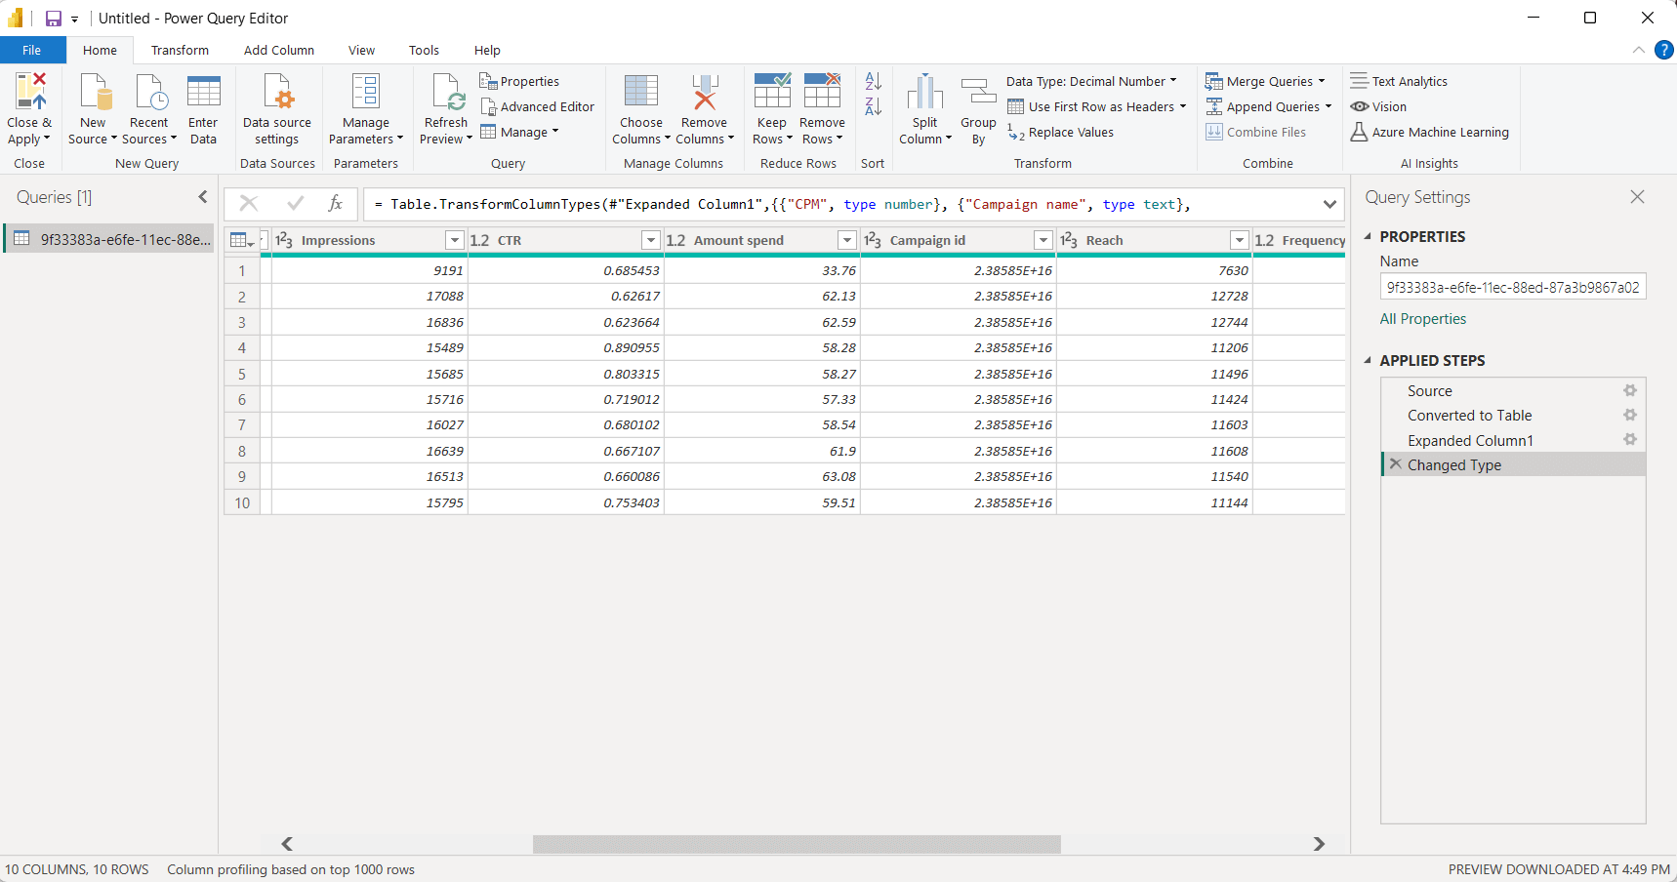Open Append Queries dropdown
1677x882 pixels.
(1269, 106)
